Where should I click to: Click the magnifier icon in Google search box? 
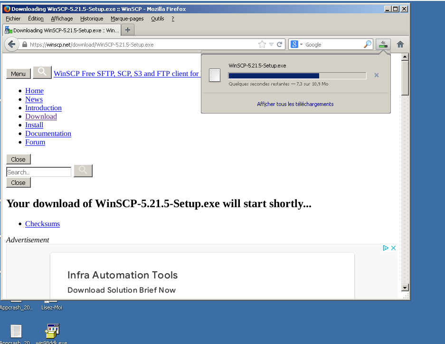click(368, 44)
